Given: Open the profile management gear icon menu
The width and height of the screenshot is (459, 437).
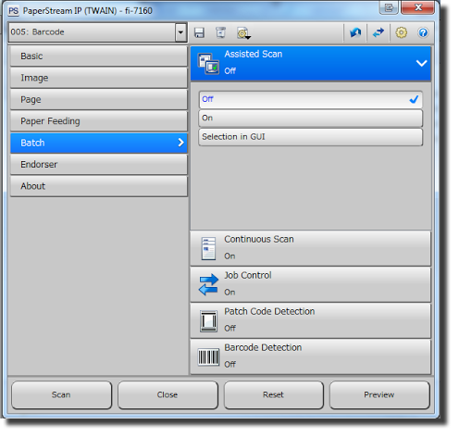Looking at the screenshot, I should [243, 33].
